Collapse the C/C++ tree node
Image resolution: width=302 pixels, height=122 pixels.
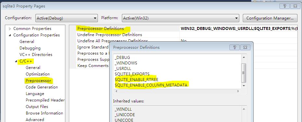tap(16, 61)
